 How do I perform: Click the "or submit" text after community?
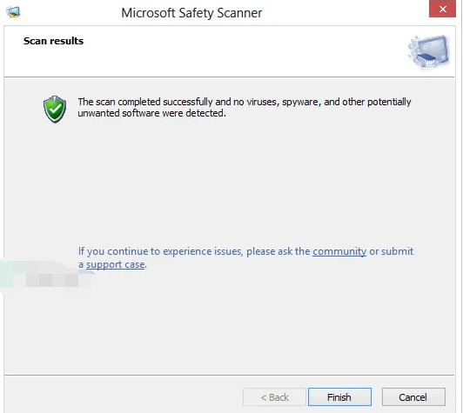click(x=392, y=251)
